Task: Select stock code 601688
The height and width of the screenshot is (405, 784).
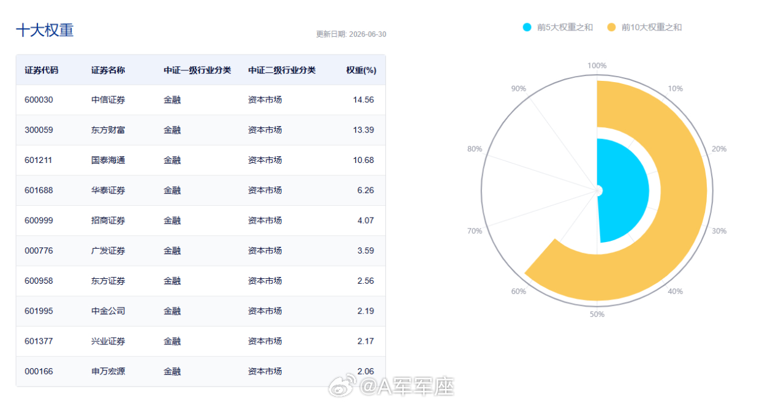Action: click(39, 191)
